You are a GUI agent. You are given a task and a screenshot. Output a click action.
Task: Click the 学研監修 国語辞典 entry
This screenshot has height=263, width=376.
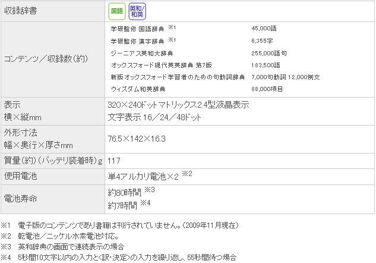point(137,29)
